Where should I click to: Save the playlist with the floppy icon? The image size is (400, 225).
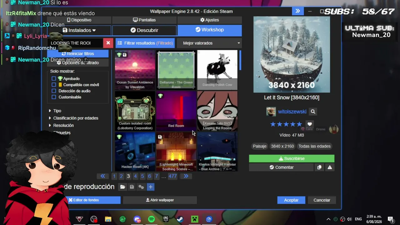point(132,187)
